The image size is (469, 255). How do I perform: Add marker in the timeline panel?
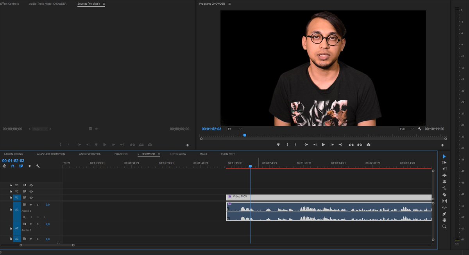[29, 166]
